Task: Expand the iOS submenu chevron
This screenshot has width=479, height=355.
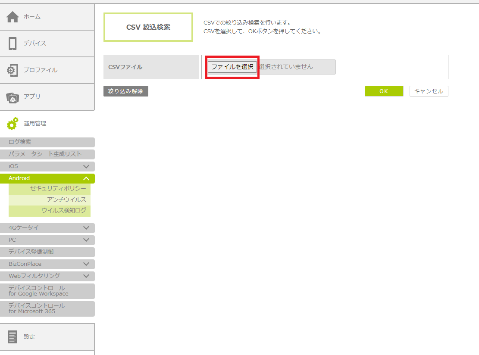Action: [86, 166]
